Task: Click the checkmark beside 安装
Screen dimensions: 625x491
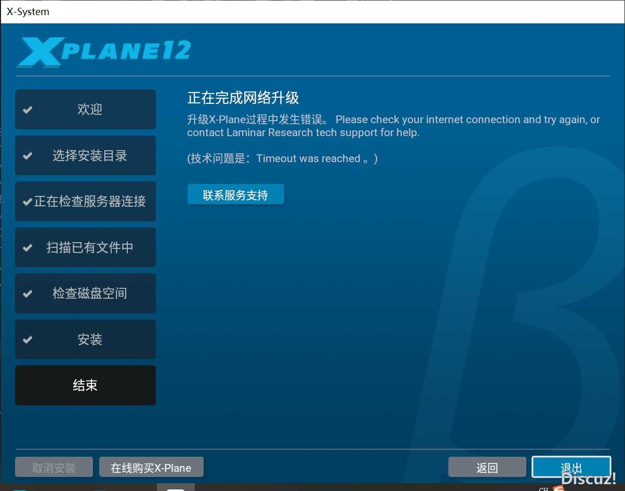Action: coord(28,339)
